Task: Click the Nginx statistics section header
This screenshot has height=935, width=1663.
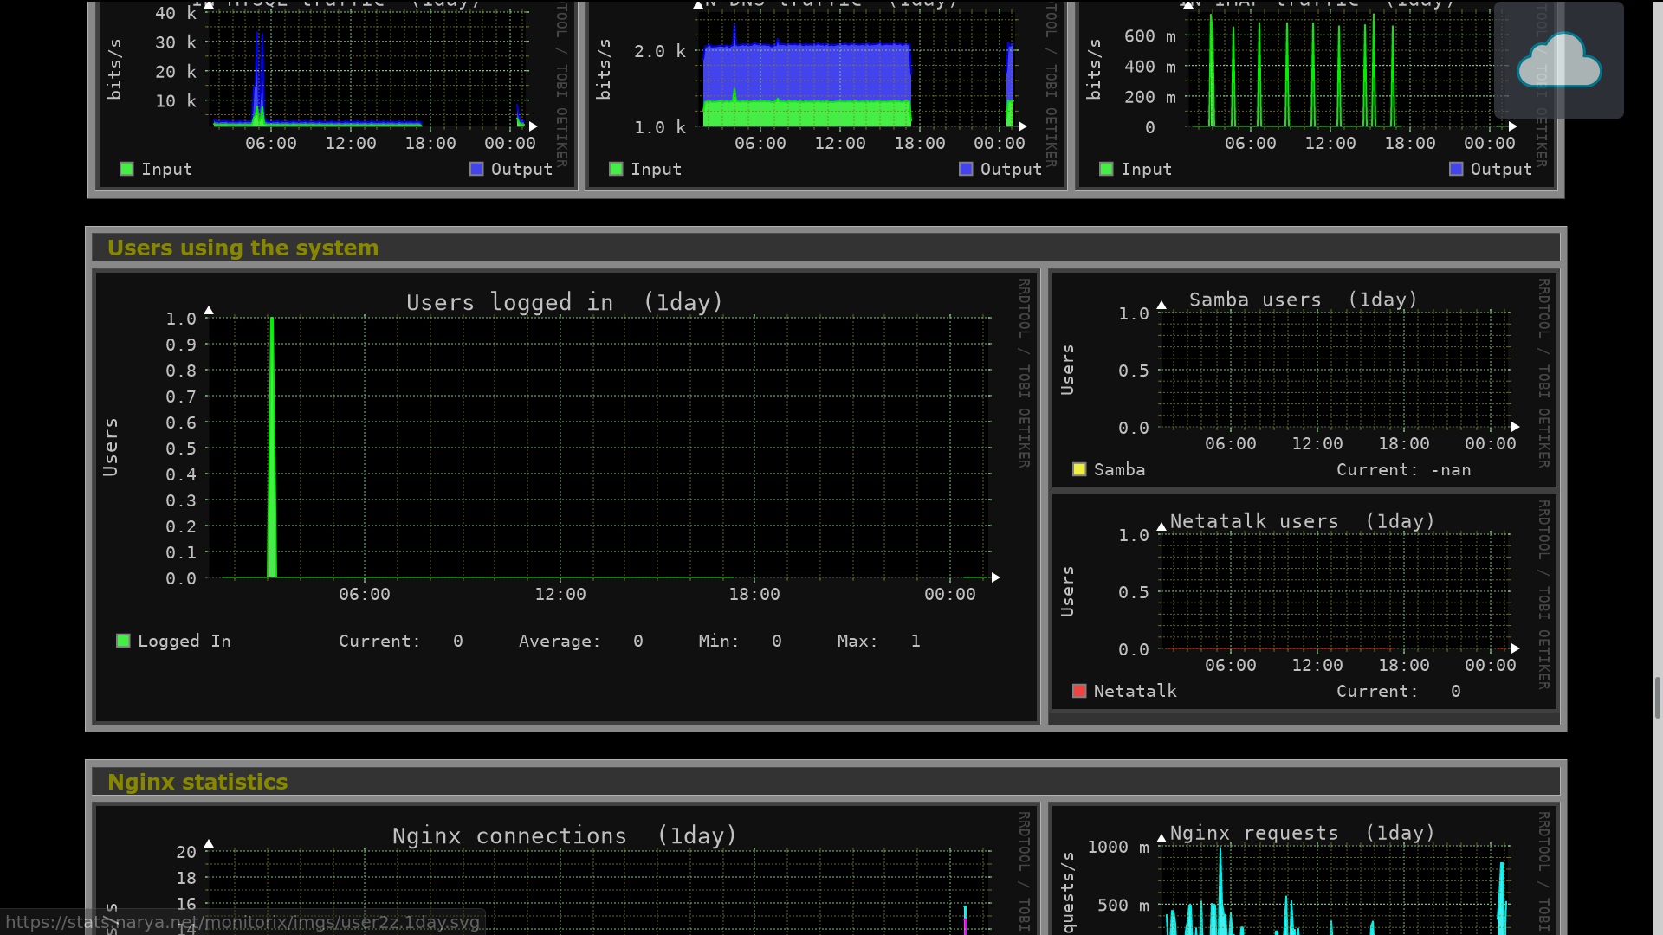Action: coord(197,782)
